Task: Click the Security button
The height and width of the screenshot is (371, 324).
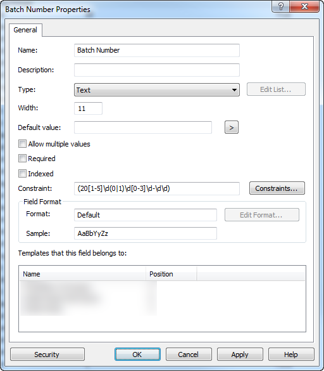Action: point(47,355)
